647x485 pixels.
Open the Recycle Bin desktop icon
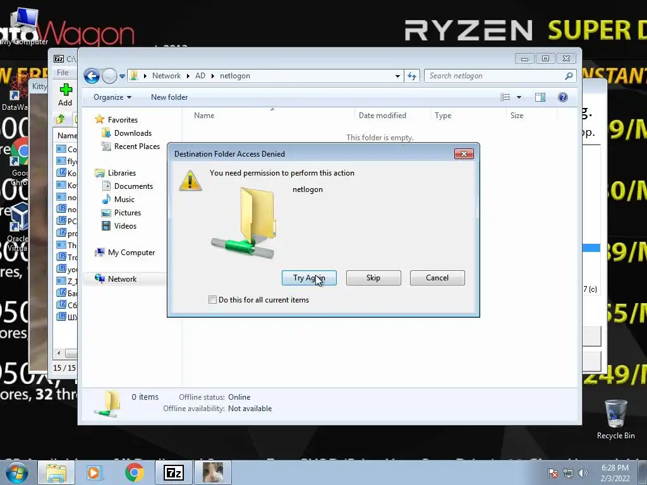(615, 419)
